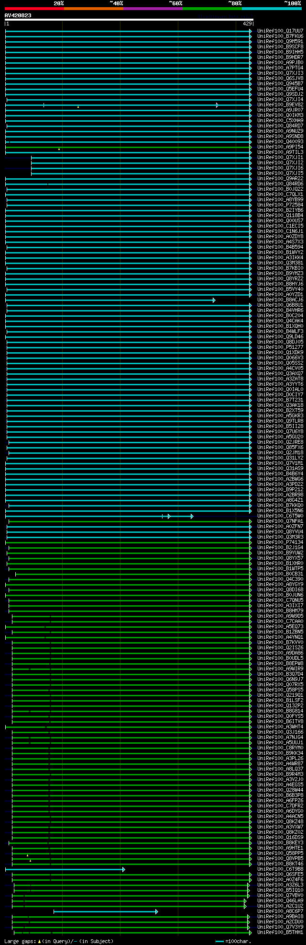
Task: Open hit UniRef100_Q9TLR8
Action: [280, 421]
